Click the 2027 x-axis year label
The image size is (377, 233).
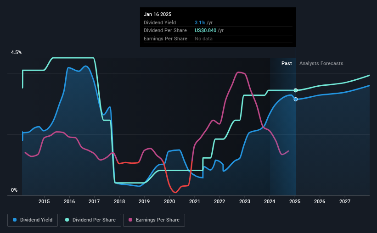tap(345, 201)
